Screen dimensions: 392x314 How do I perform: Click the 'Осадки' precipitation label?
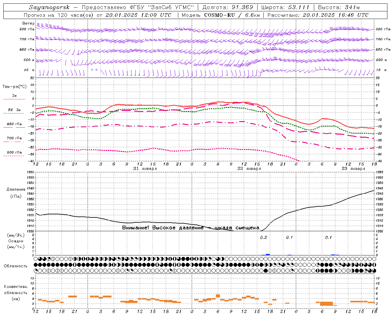[x=16, y=241]
